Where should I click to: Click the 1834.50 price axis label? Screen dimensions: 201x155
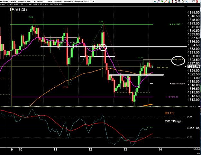tap(194, 45)
